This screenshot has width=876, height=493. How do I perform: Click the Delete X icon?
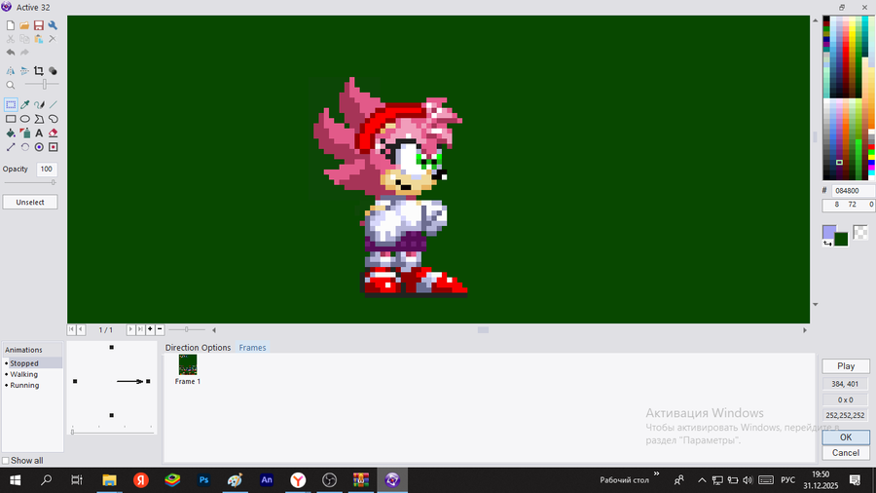coord(53,39)
